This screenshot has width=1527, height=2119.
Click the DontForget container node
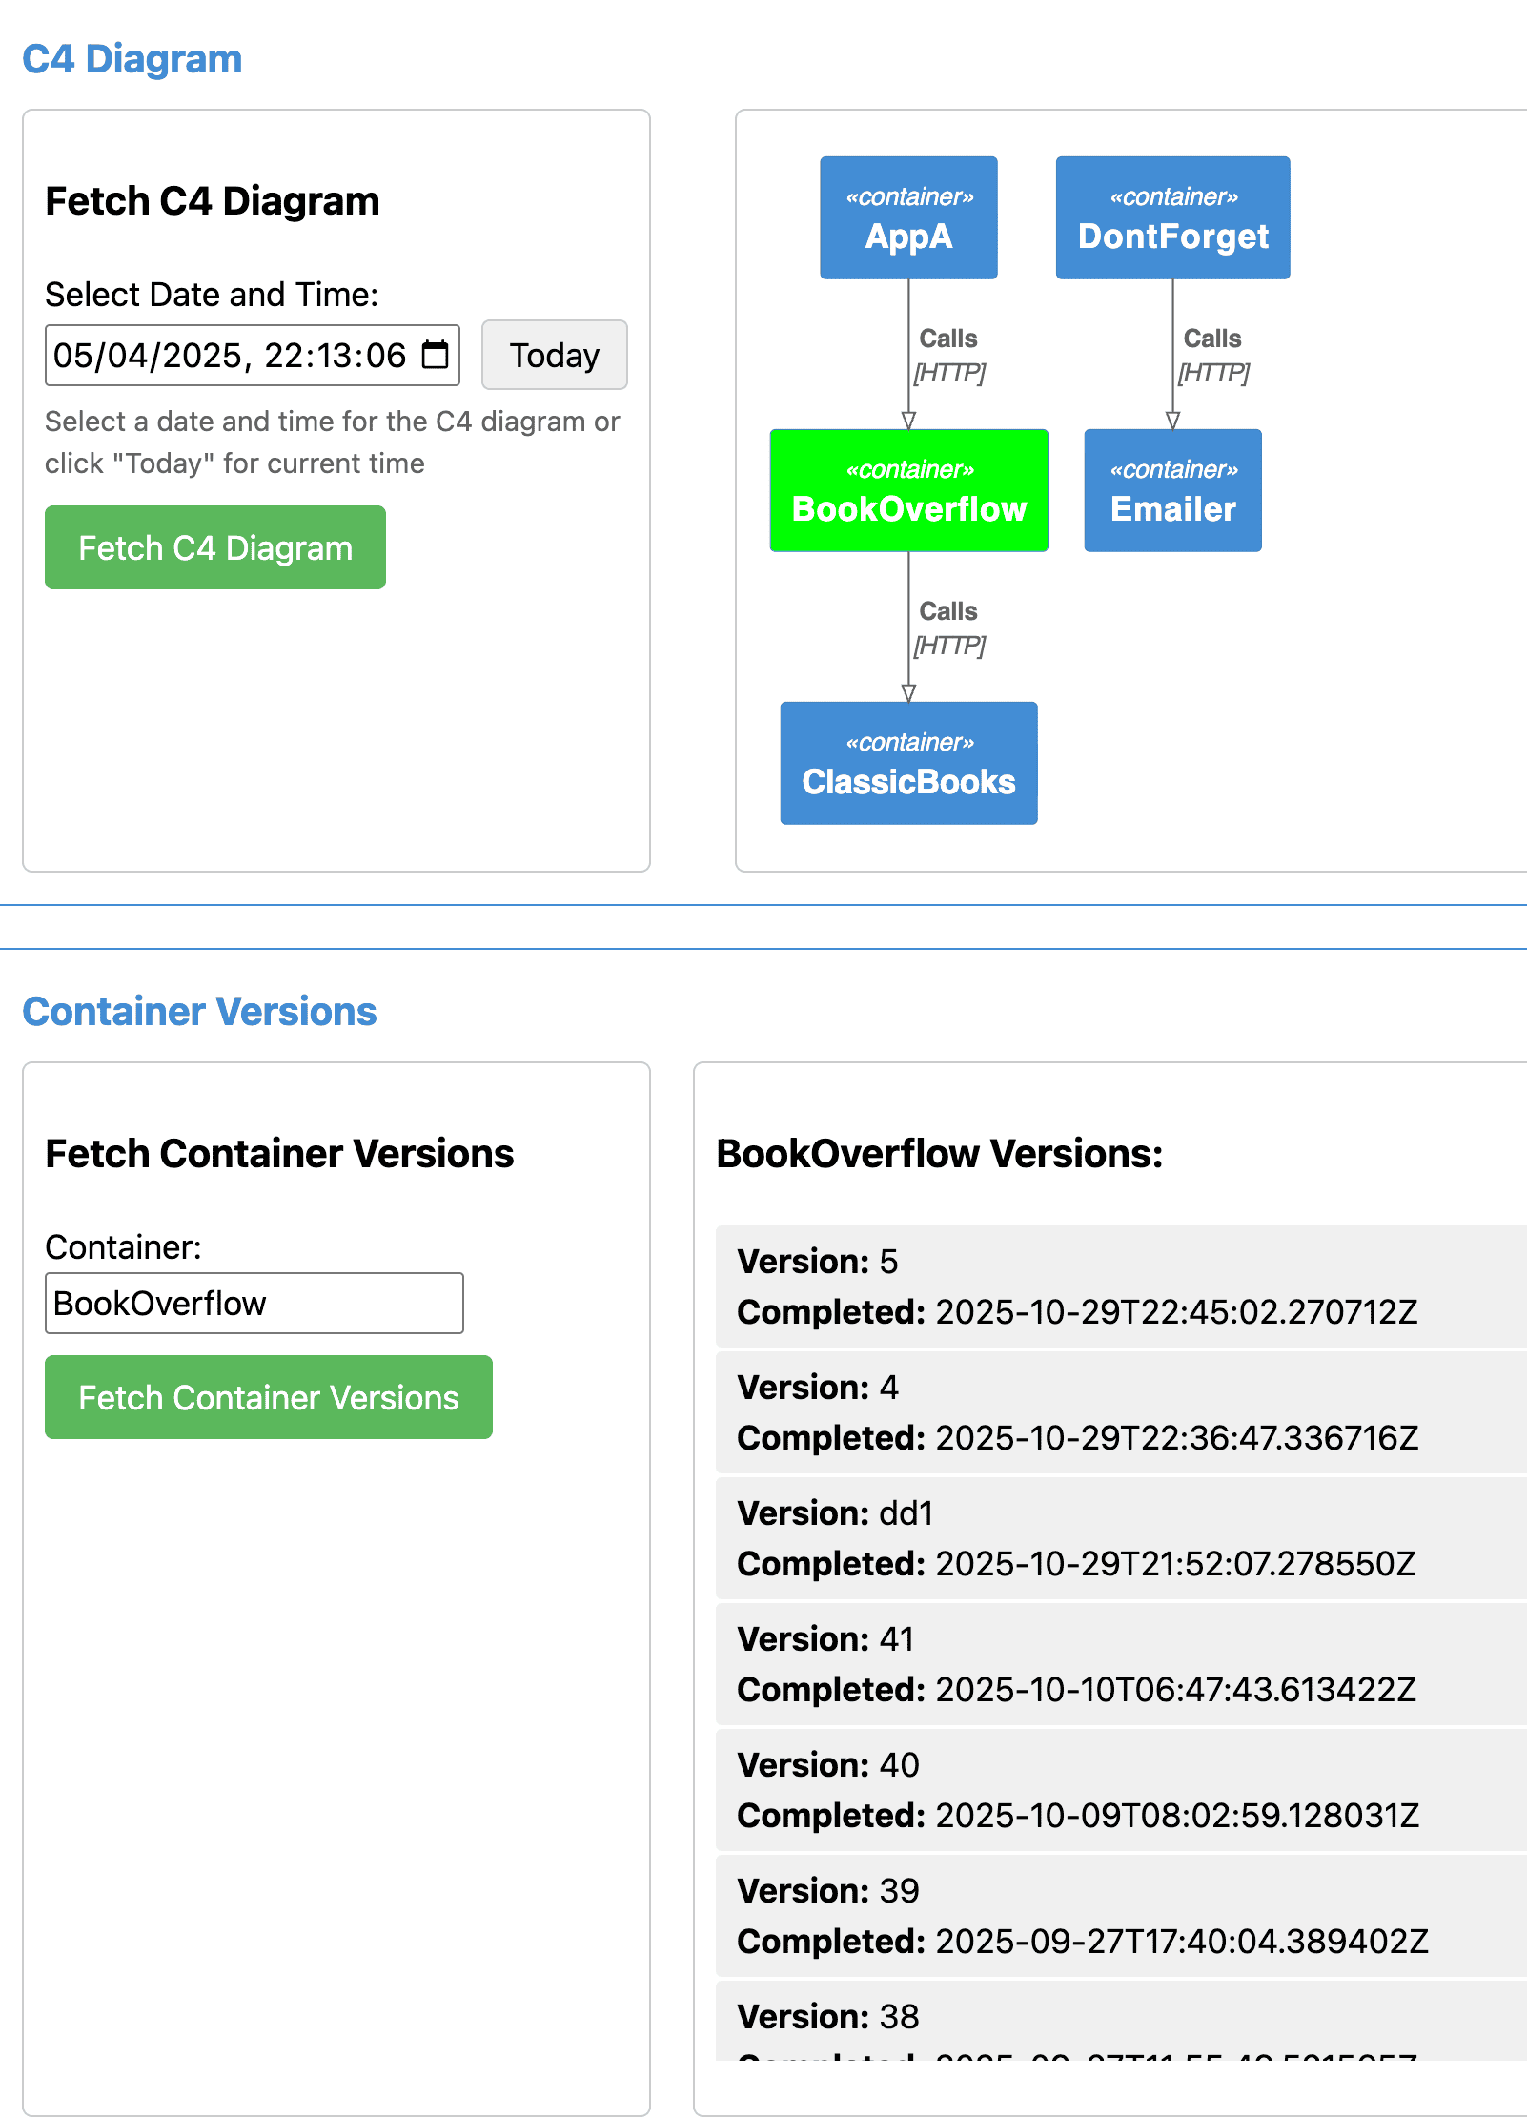pos(1171,217)
